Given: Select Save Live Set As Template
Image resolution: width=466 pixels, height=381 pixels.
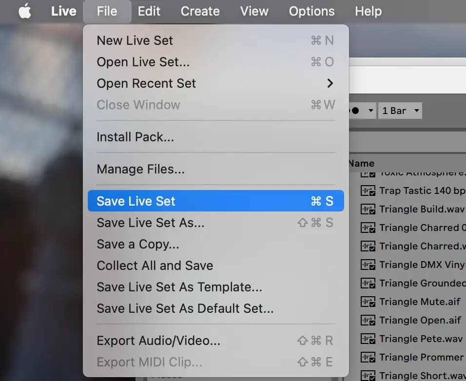Looking at the screenshot, I should coord(179,287).
